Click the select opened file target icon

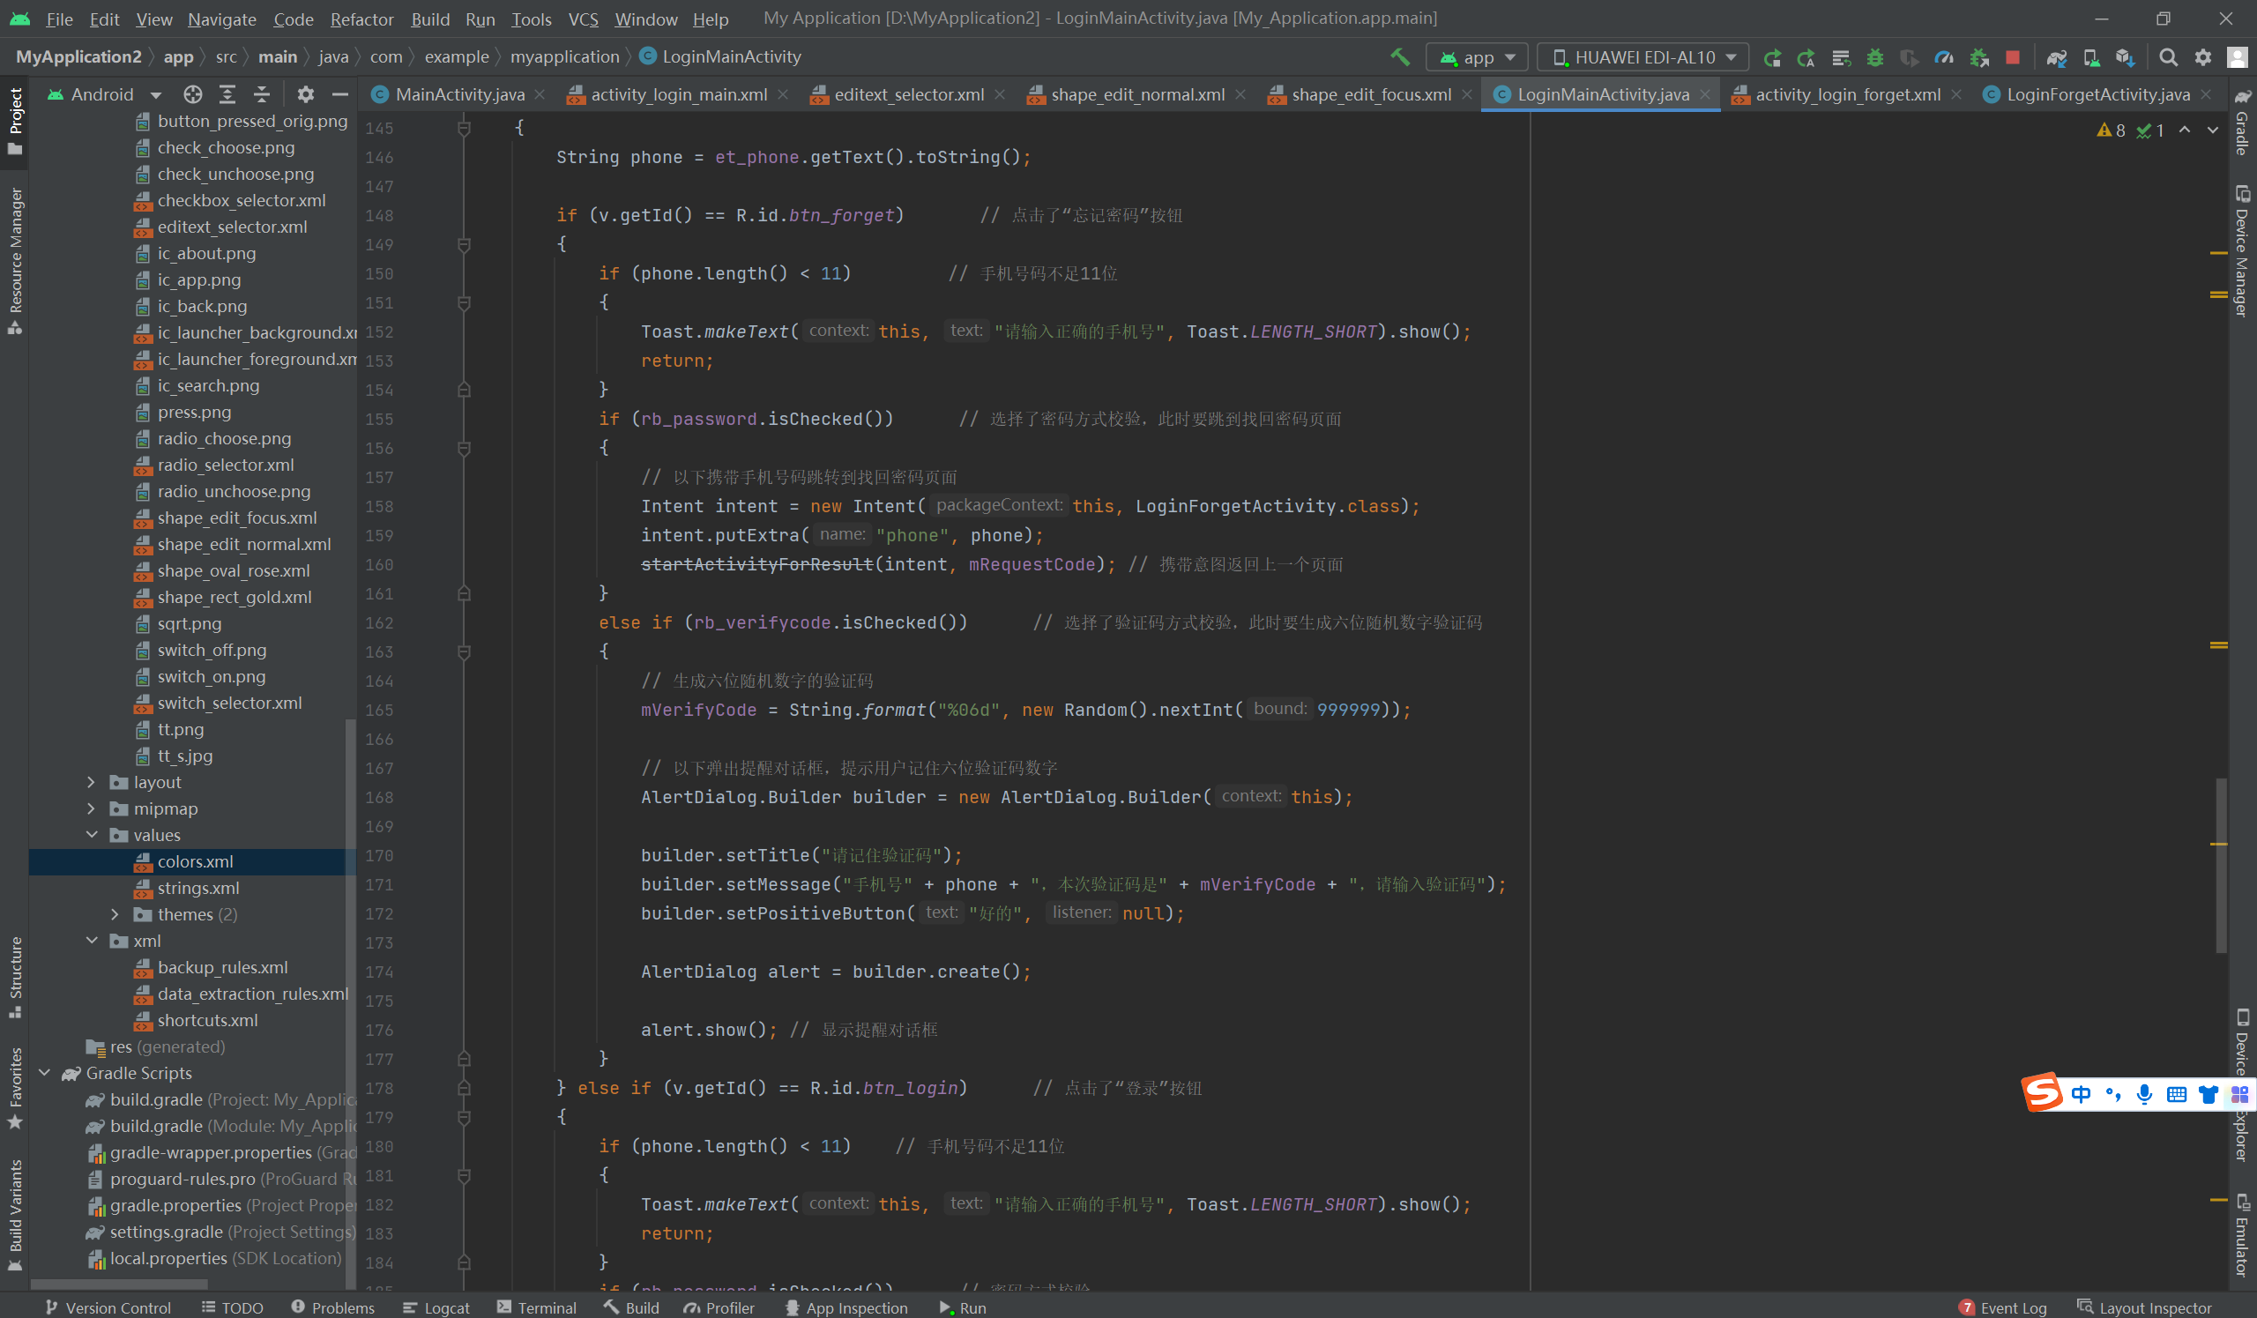(192, 94)
